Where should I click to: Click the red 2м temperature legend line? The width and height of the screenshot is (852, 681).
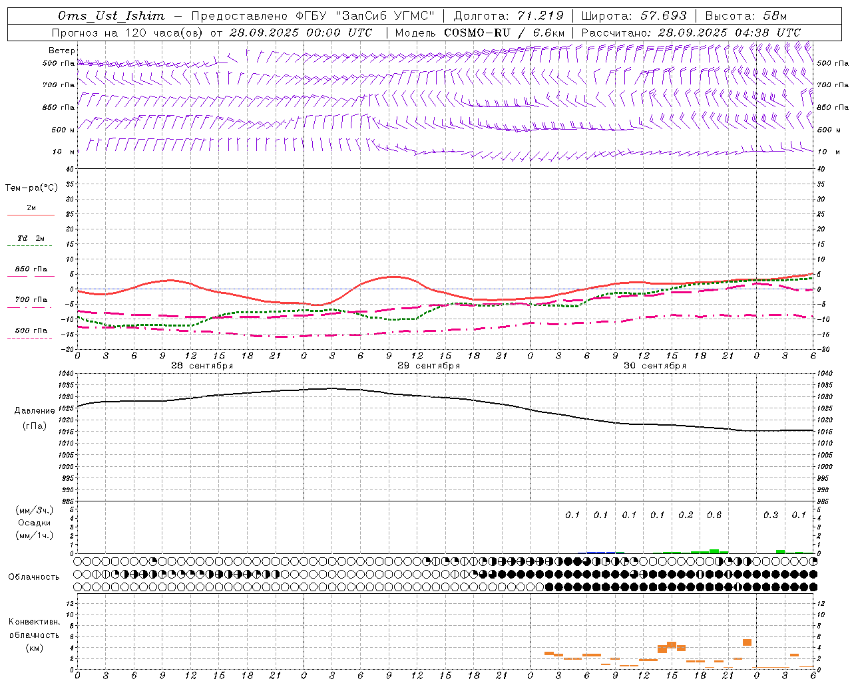[x=31, y=215]
